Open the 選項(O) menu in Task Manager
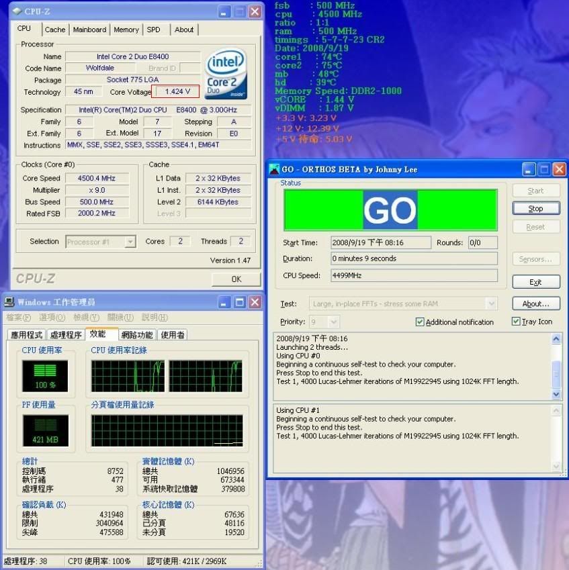Image resolution: width=569 pixels, height=570 pixels. point(52,318)
